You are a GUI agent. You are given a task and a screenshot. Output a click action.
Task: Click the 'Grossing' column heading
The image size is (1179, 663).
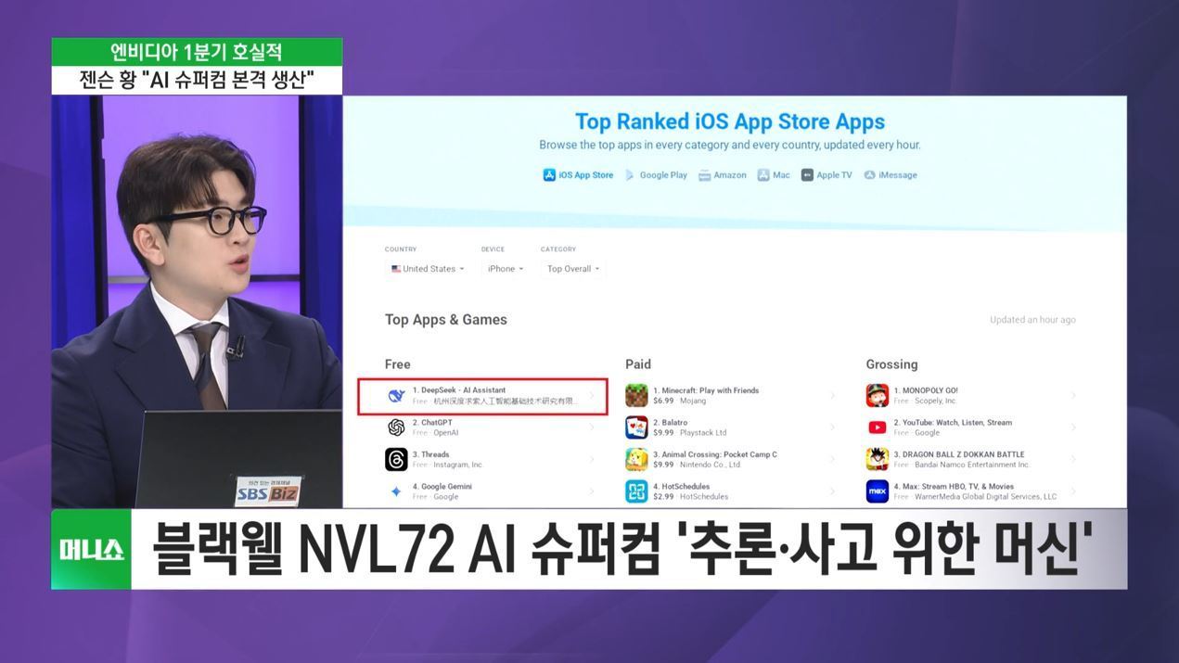(891, 364)
